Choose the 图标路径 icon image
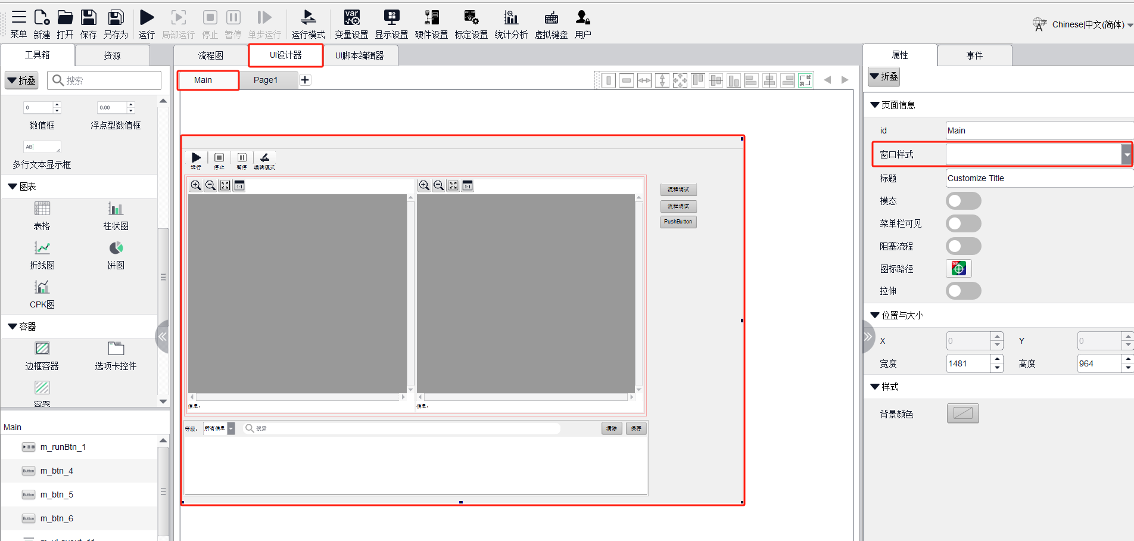The width and height of the screenshot is (1134, 541). click(x=959, y=269)
